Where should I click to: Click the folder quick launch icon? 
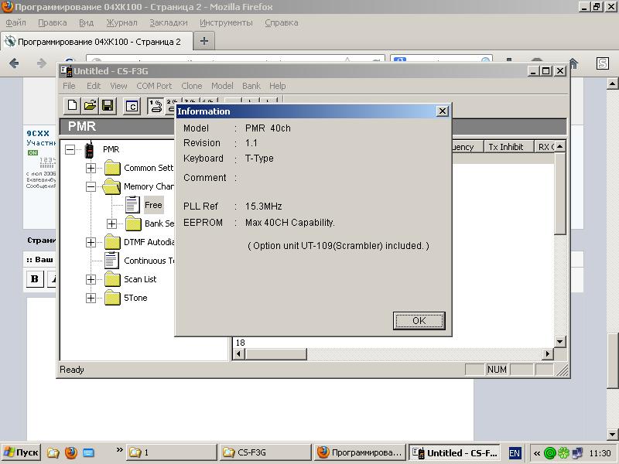(x=53, y=452)
